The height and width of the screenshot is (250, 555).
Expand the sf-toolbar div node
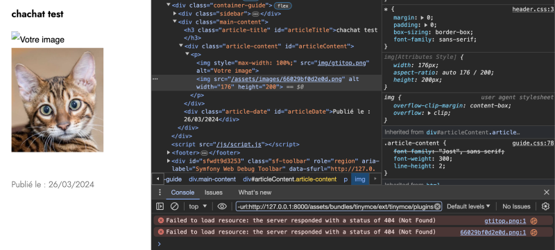point(169,161)
